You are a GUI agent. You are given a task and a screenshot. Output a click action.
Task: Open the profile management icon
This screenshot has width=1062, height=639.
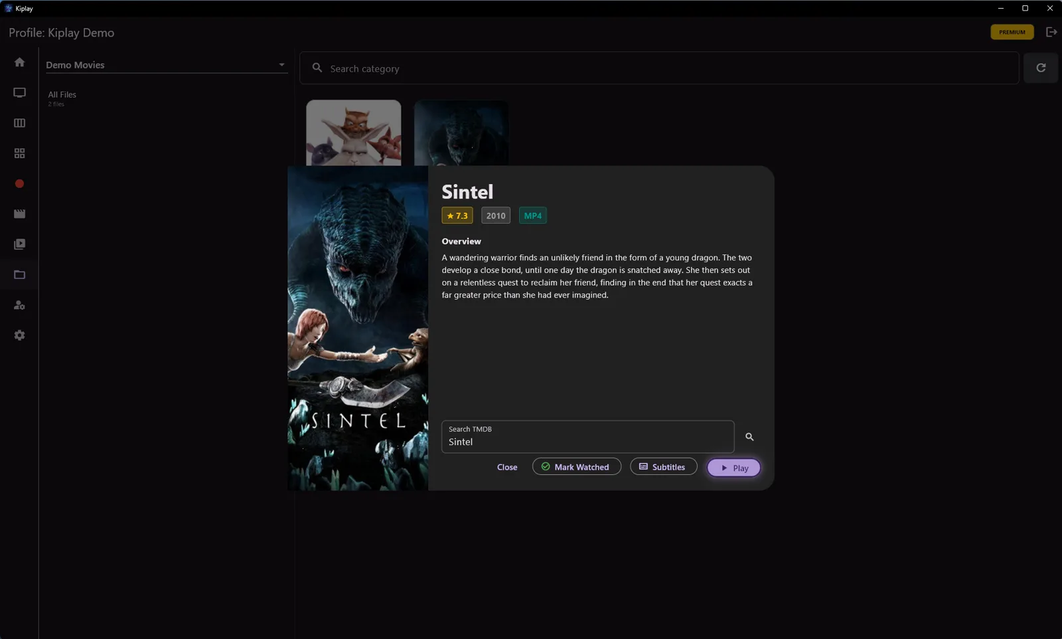tap(19, 305)
